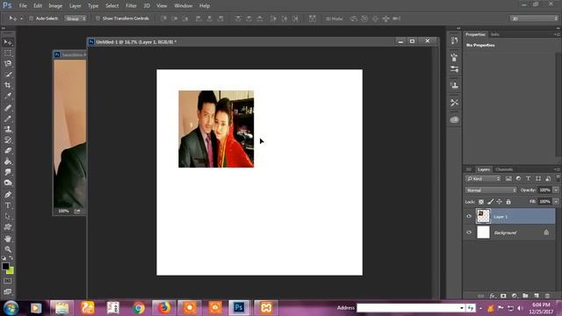Create new adjustment layer icon
Screen dimensions: 562x316
point(515,296)
